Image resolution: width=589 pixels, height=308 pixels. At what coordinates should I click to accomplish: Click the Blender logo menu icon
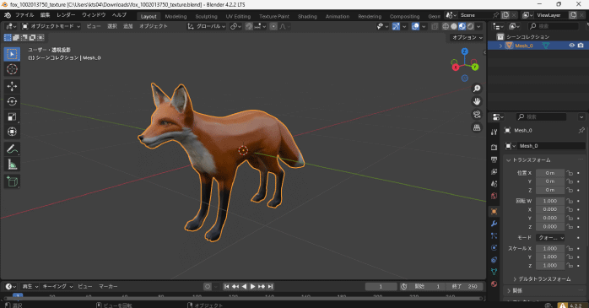7,15
